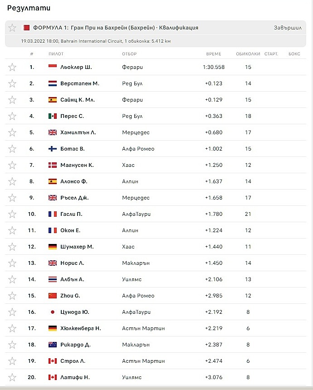Click the Bahrain flag icon in the header

pos(26,28)
